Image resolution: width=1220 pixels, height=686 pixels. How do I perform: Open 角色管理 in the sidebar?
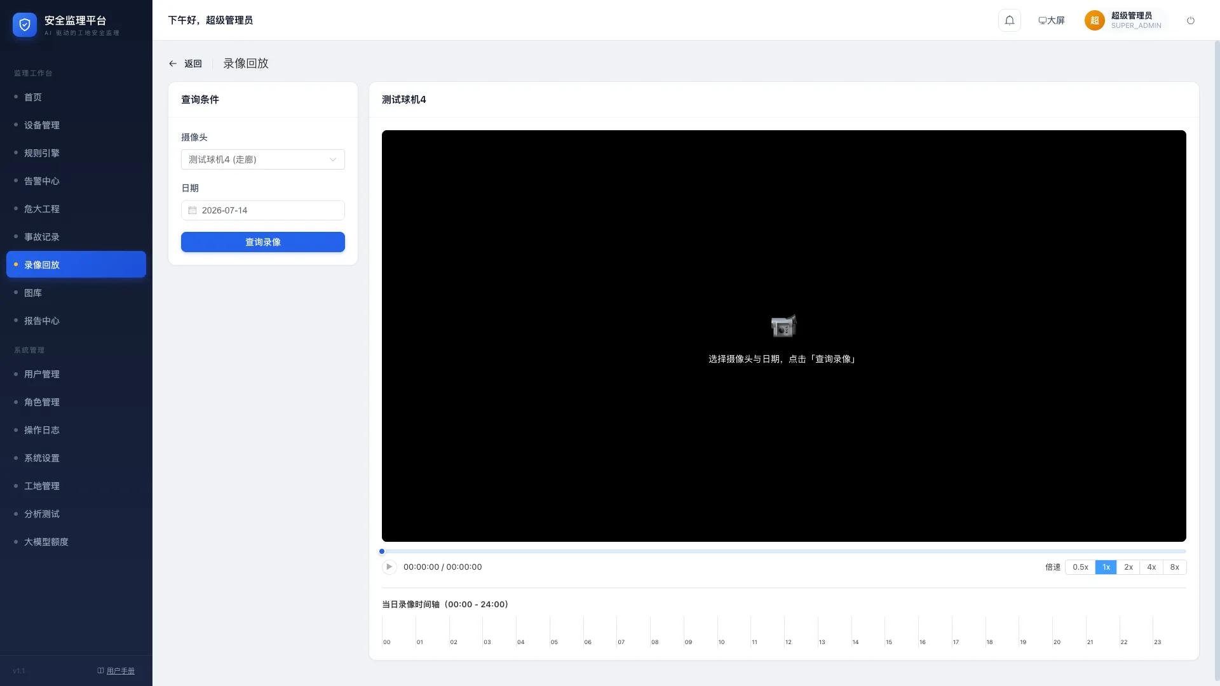pos(76,402)
